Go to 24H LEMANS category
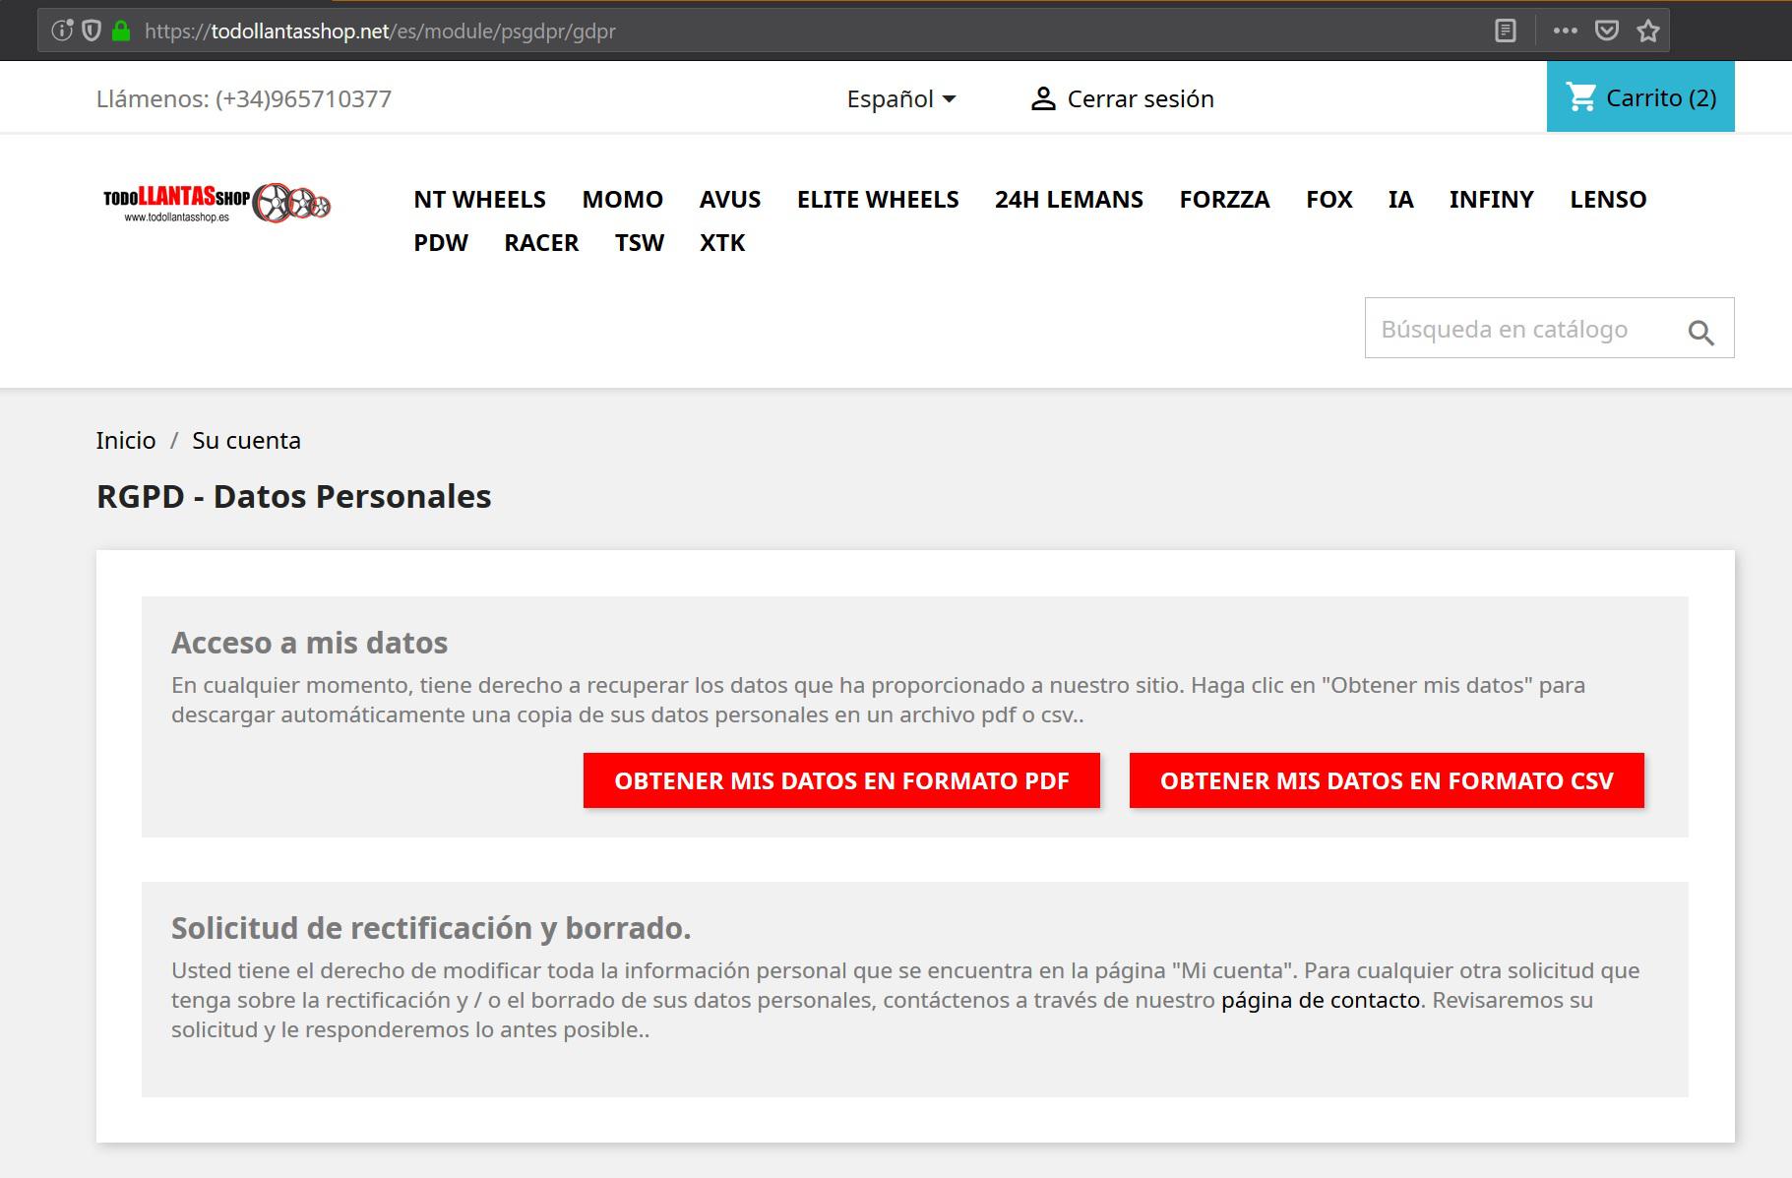Screen dimensions: 1792x1178 coord(1068,199)
